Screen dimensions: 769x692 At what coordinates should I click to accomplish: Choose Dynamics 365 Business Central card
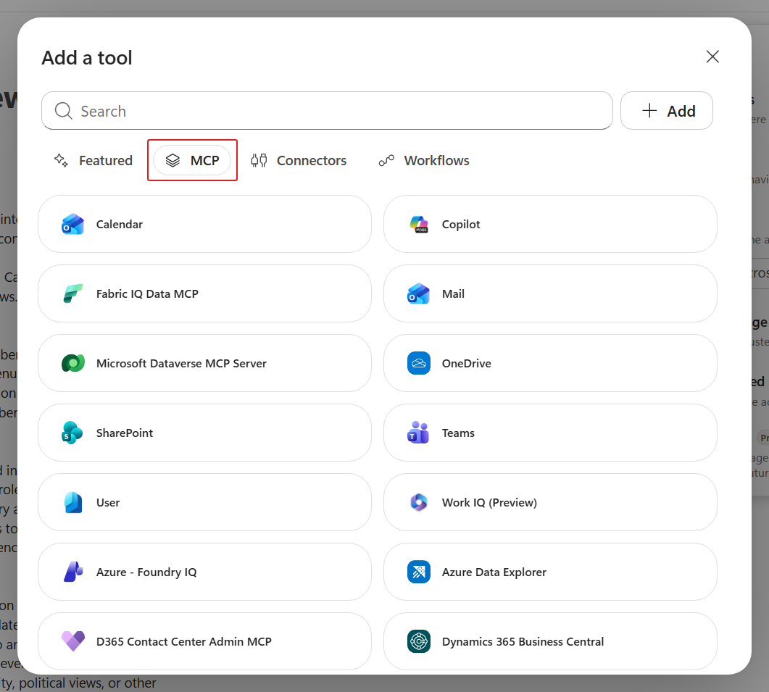550,641
